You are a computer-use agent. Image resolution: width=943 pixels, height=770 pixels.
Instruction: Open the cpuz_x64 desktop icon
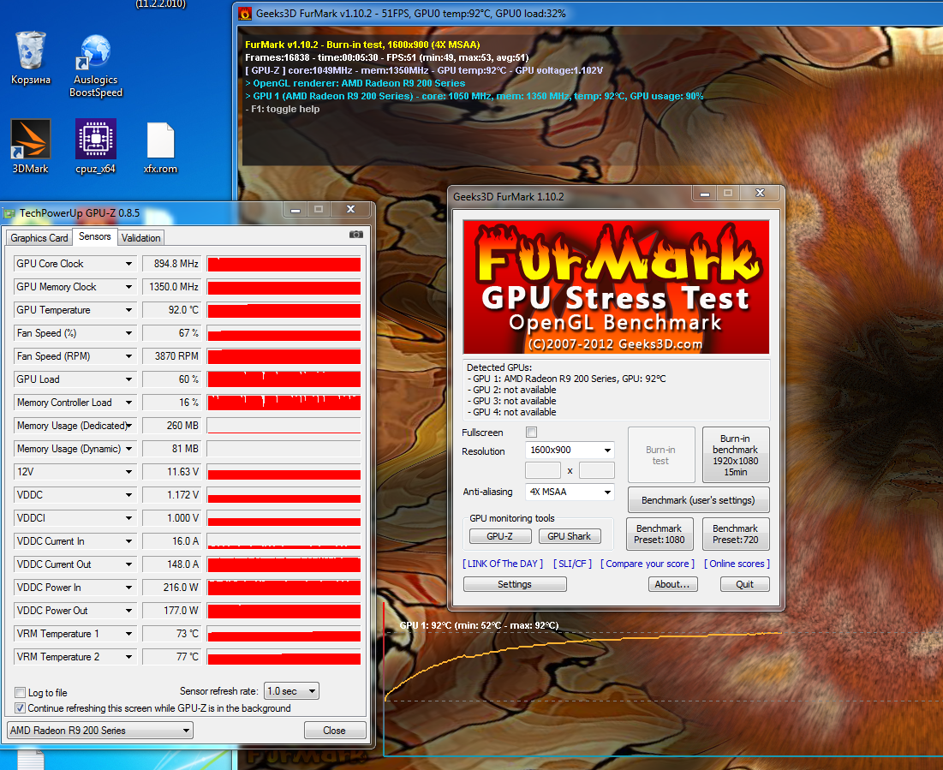pos(96,146)
